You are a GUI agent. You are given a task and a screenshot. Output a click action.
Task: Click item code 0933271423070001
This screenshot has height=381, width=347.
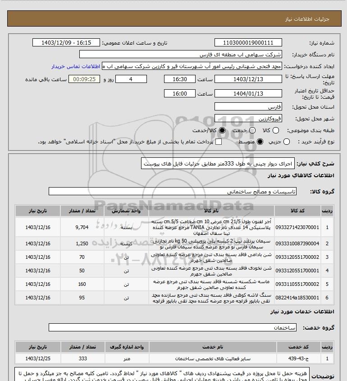[x=297, y=227]
